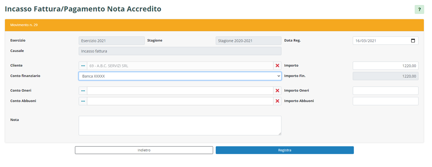The image size is (432, 167).
Task: Open the Conto Oneri lookup dots button
Action: coord(83,91)
